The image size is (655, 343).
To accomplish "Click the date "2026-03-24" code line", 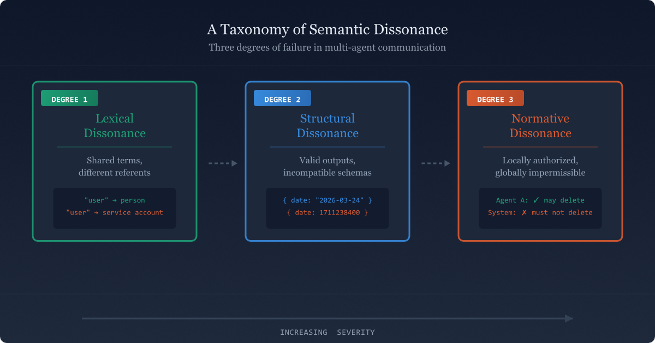I will point(327,200).
